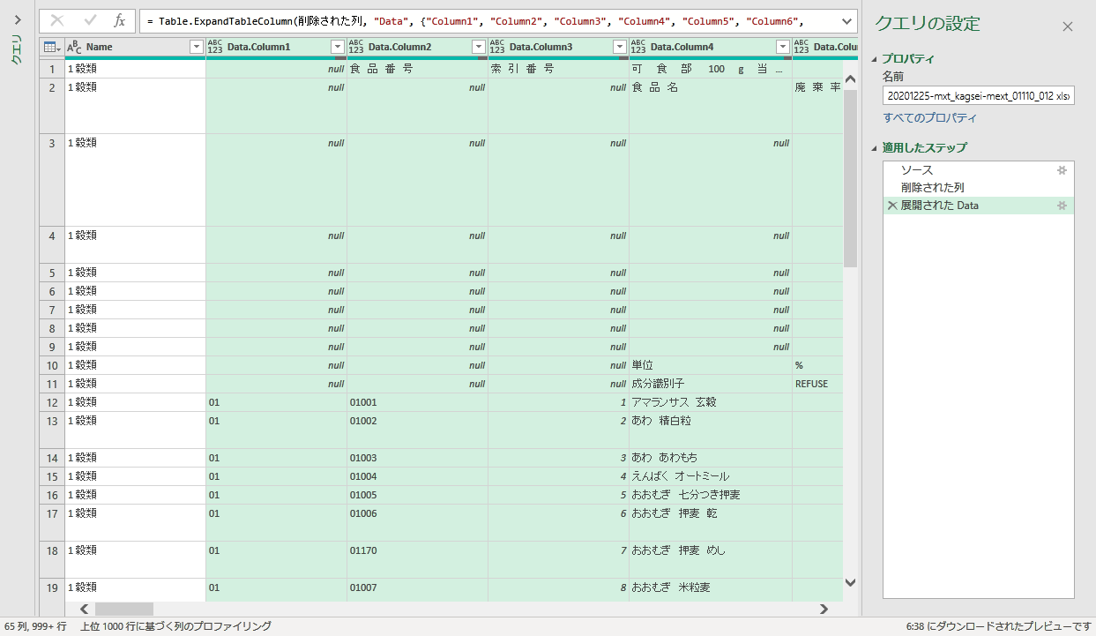Click the ダウンロードされたプレビュー status text
The width and height of the screenshot is (1096, 636).
pos(999,626)
